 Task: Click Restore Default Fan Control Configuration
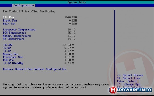(x=34, y=69)
